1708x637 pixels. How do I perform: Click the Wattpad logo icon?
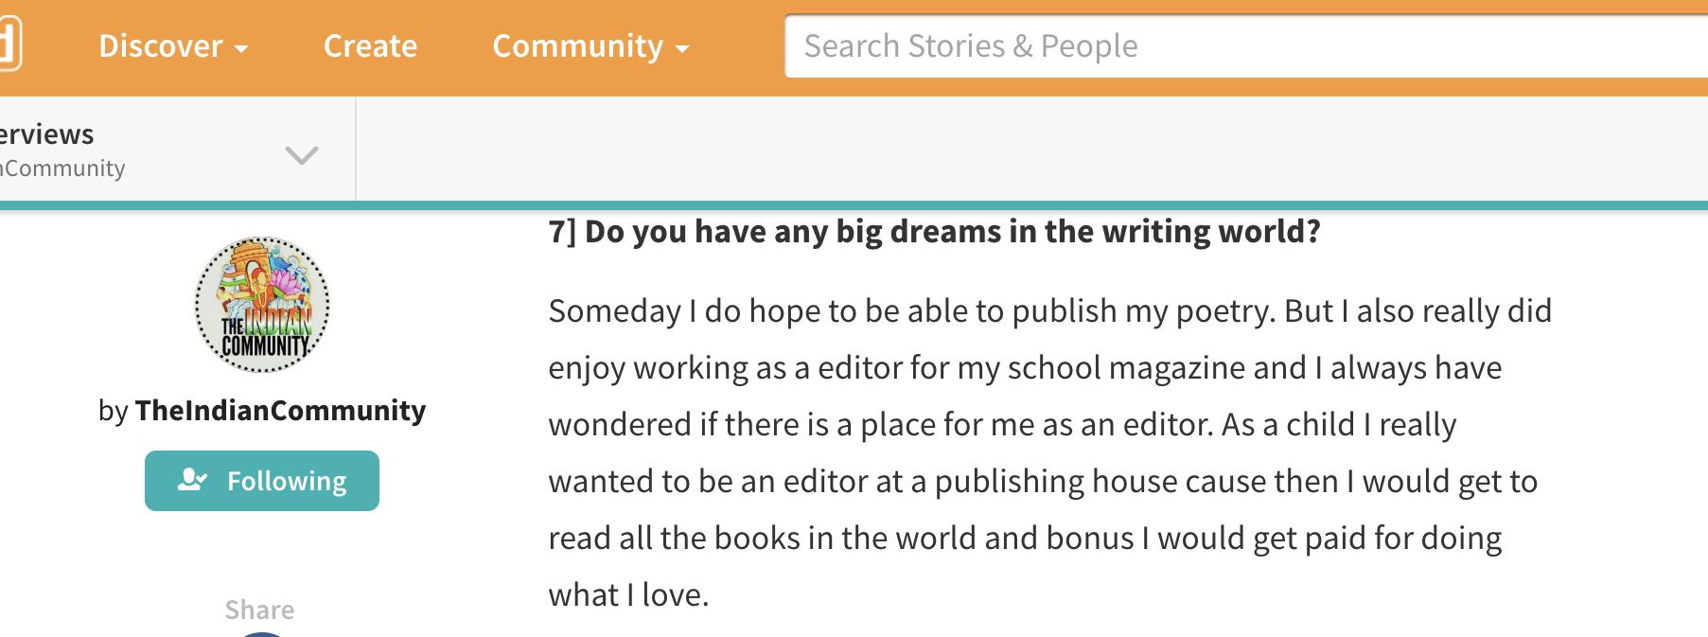point(9,44)
